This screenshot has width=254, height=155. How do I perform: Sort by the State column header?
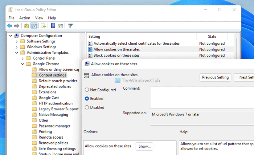(x=212, y=37)
